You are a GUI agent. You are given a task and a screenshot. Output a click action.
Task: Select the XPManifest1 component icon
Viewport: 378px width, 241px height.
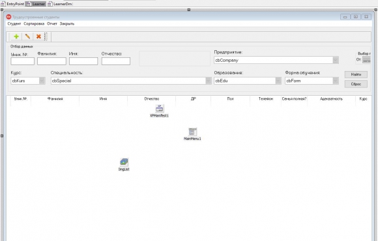click(160, 109)
